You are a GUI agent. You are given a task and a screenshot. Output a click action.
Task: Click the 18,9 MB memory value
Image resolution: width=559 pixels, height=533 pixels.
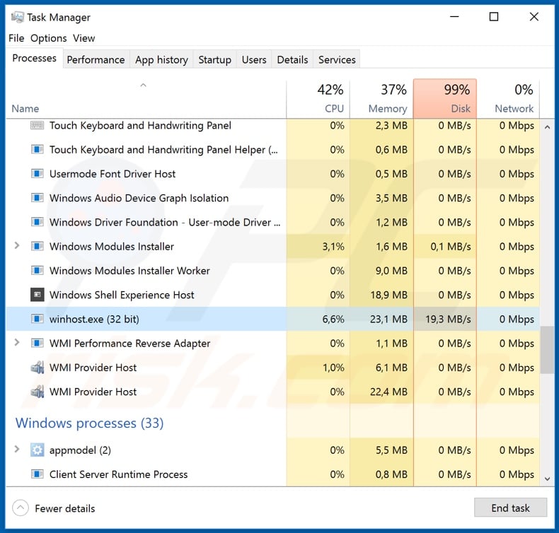388,295
